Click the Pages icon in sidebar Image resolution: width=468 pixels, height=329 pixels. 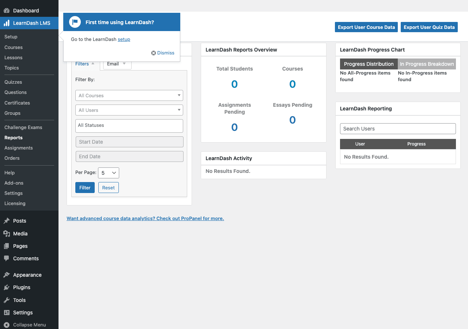point(7,246)
